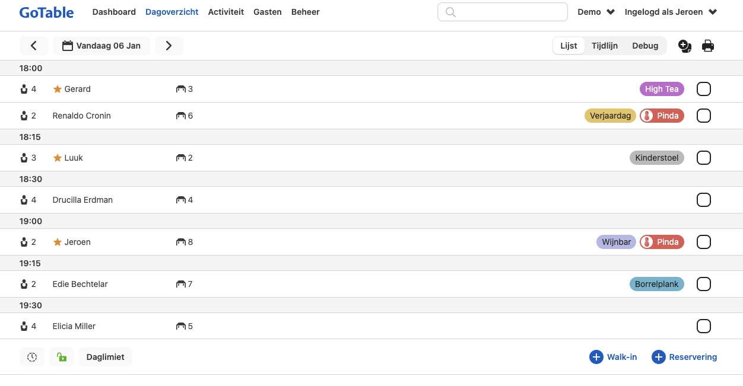Click the clock history icon
This screenshot has width=743, height=386.
32,357
